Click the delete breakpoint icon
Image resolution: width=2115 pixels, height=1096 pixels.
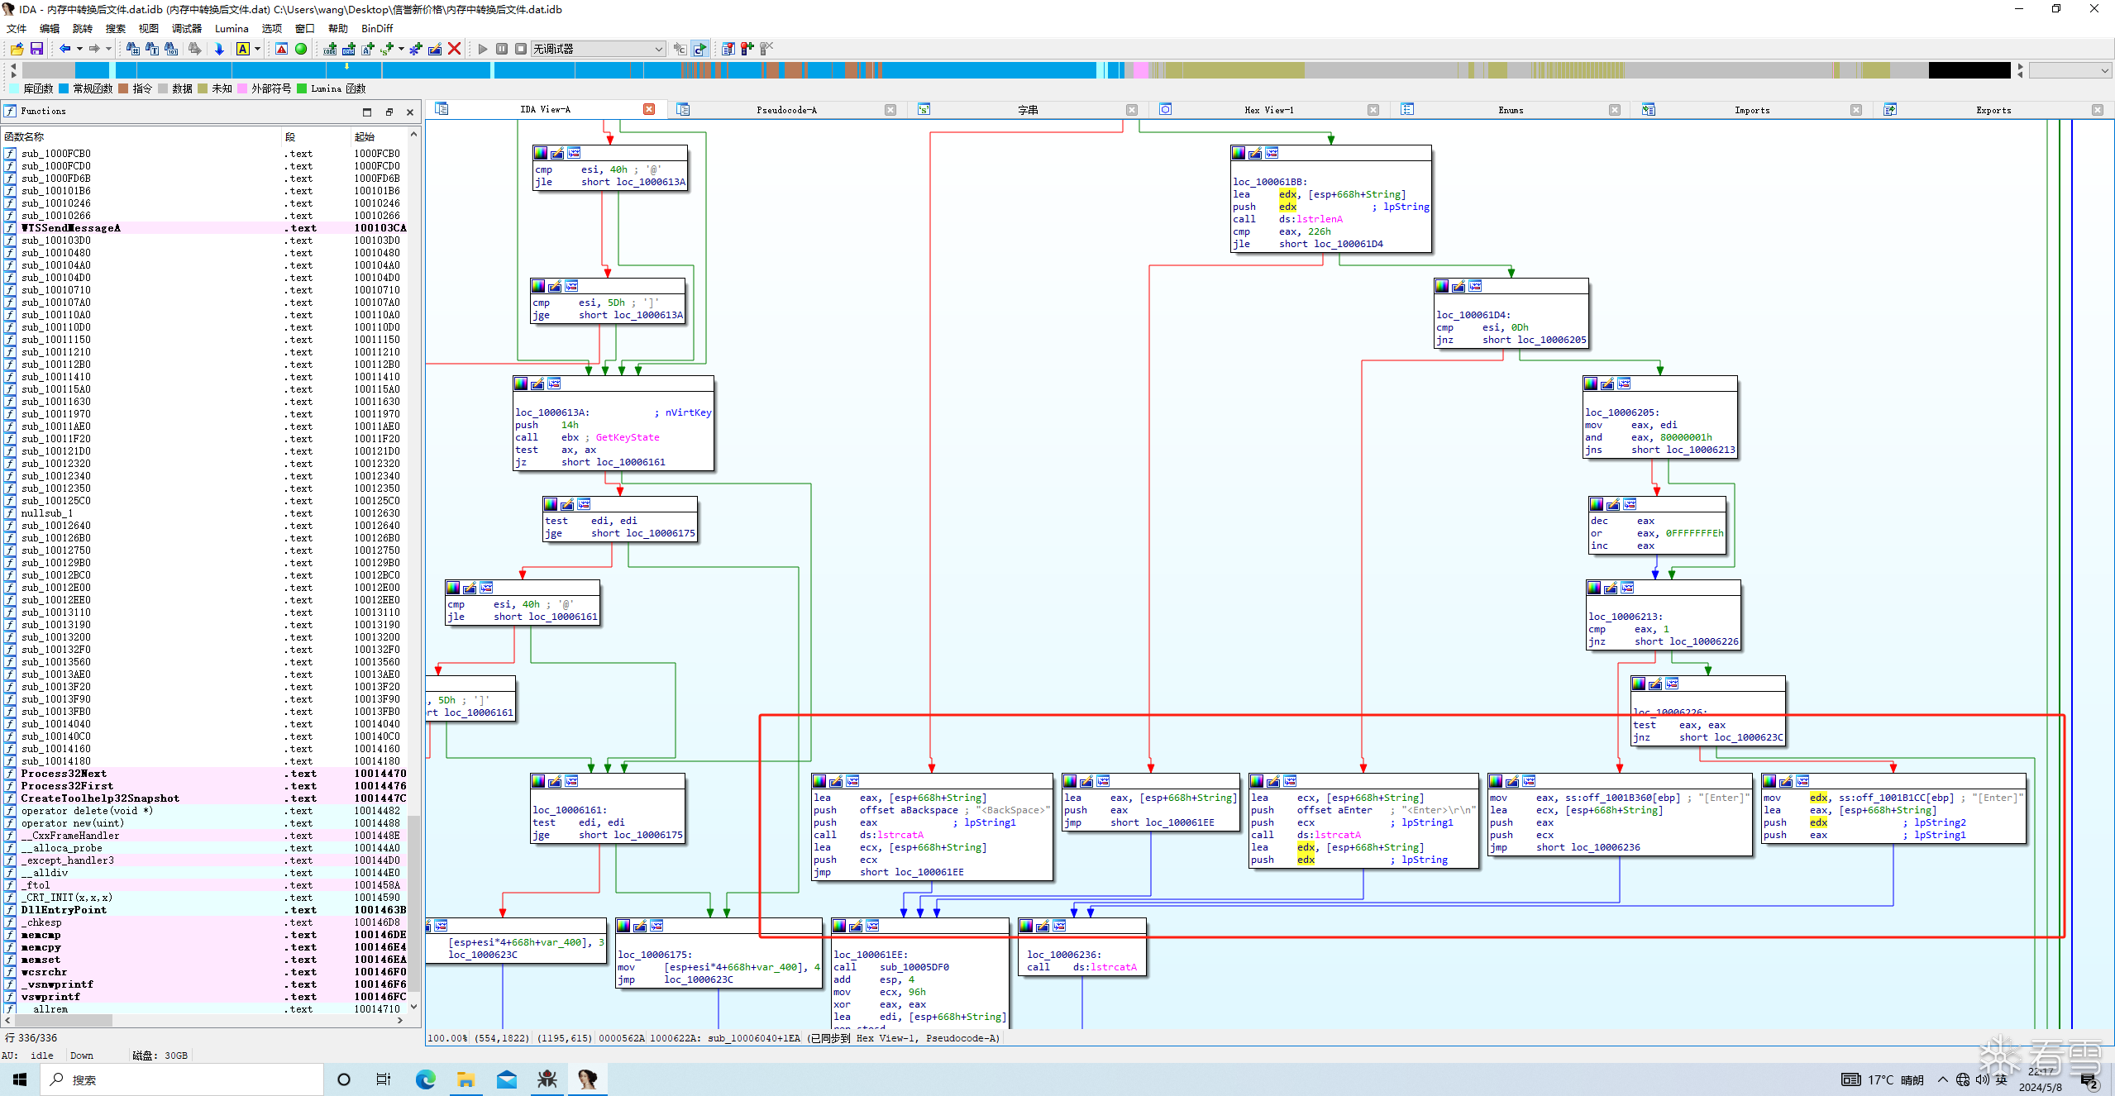pyautogui.click(x=766, y=49)
